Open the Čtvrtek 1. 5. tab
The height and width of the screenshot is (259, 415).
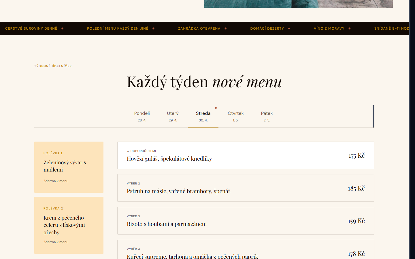pyautogui.click(x=236, y=117)
